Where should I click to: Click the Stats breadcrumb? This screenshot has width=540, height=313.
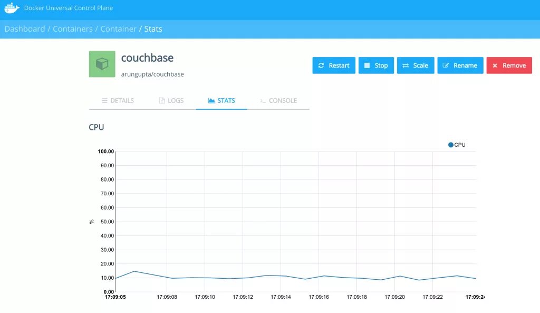(153, 29)
